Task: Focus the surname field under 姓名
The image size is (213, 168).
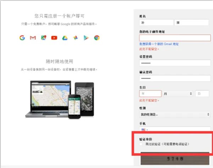Action: 156,23
